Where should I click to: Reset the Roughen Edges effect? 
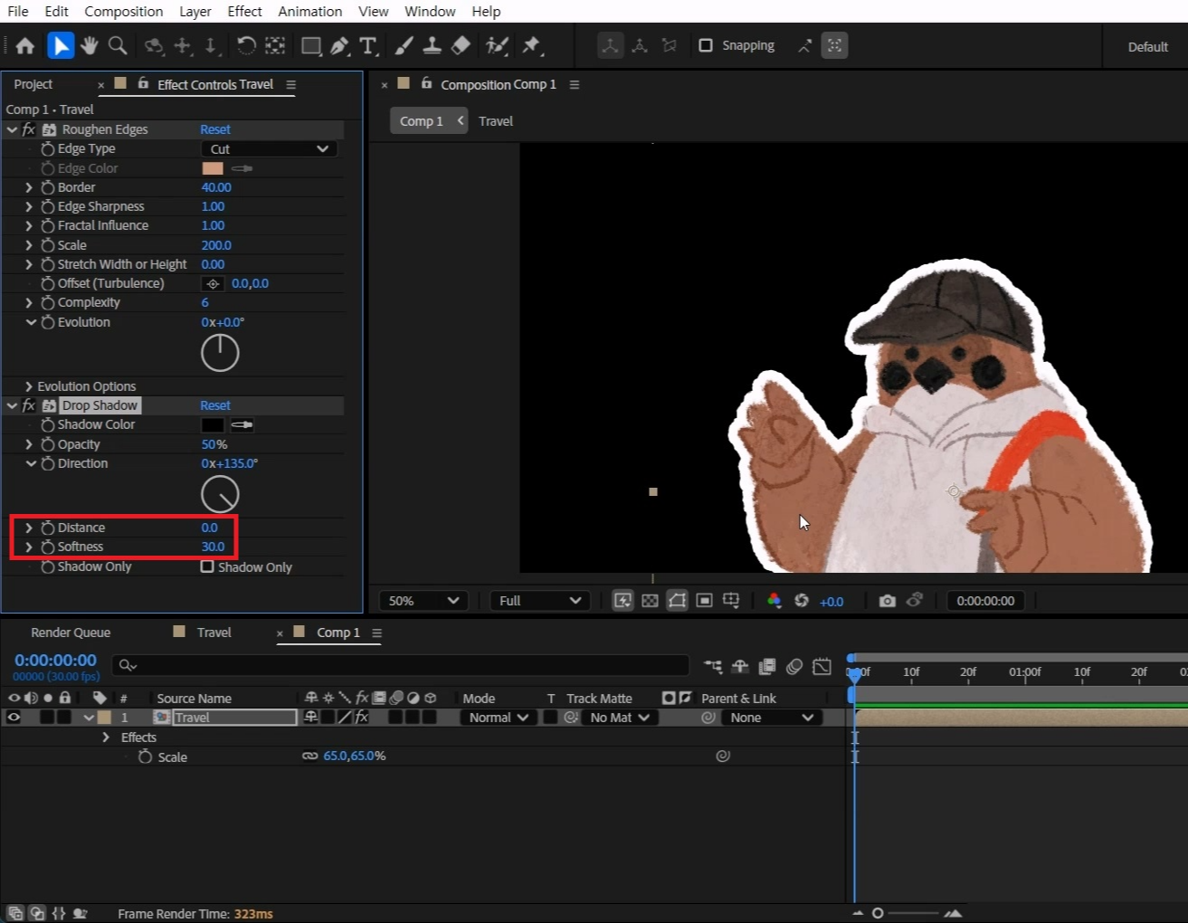pyautogui.click(x=215, y=129)
